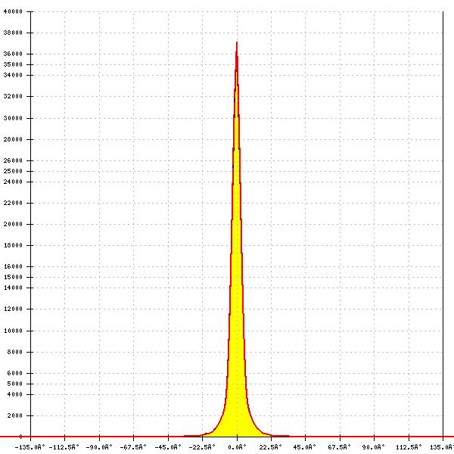The height and width of the screenshot is (454, 454).
Task: Click the 14000 y-axis label
Action: click(13, 288)
